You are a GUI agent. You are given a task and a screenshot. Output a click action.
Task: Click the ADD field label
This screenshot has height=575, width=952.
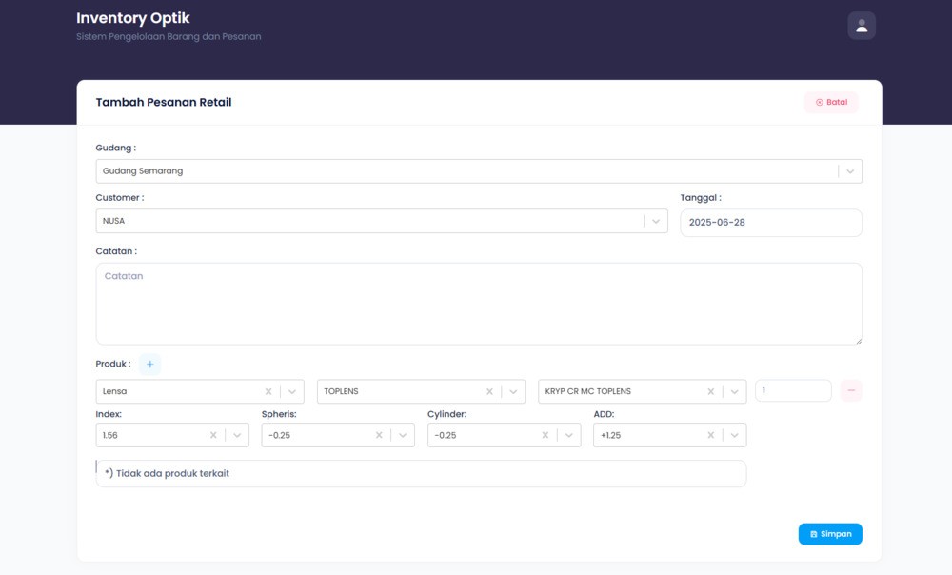tap(604, 414)
